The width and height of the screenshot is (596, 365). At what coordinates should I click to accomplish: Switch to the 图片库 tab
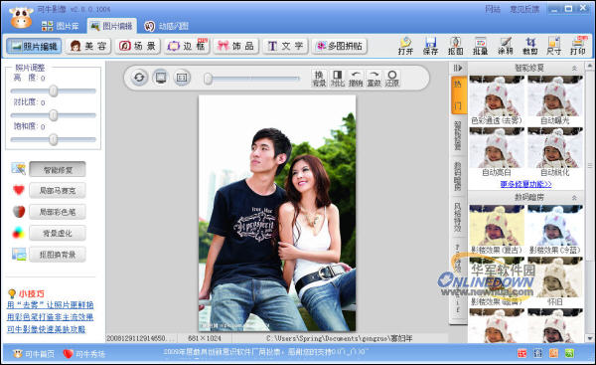[x=60, y=26]
